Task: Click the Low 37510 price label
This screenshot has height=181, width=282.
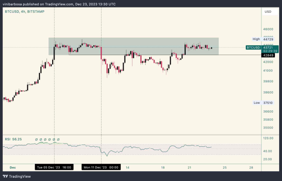Action: pos(263,103)
